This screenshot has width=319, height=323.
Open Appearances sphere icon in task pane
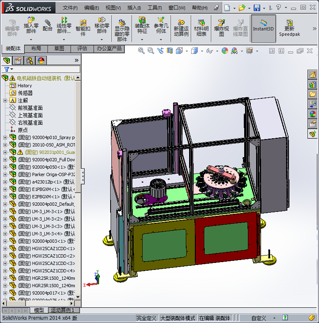coord(312,114)
